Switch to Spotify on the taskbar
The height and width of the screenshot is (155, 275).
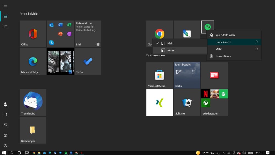(x=66, y=153)
